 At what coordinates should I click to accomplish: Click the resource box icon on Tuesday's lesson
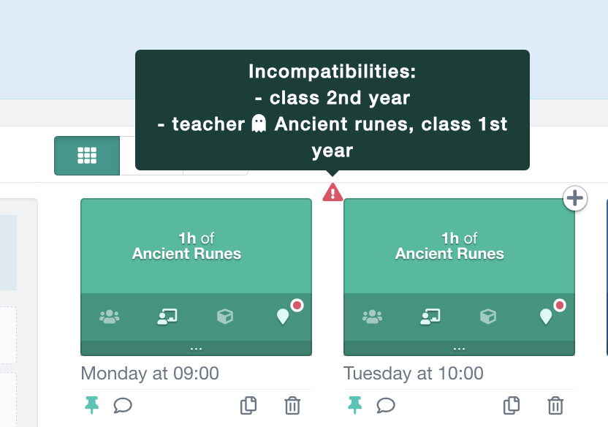(487, 315)
